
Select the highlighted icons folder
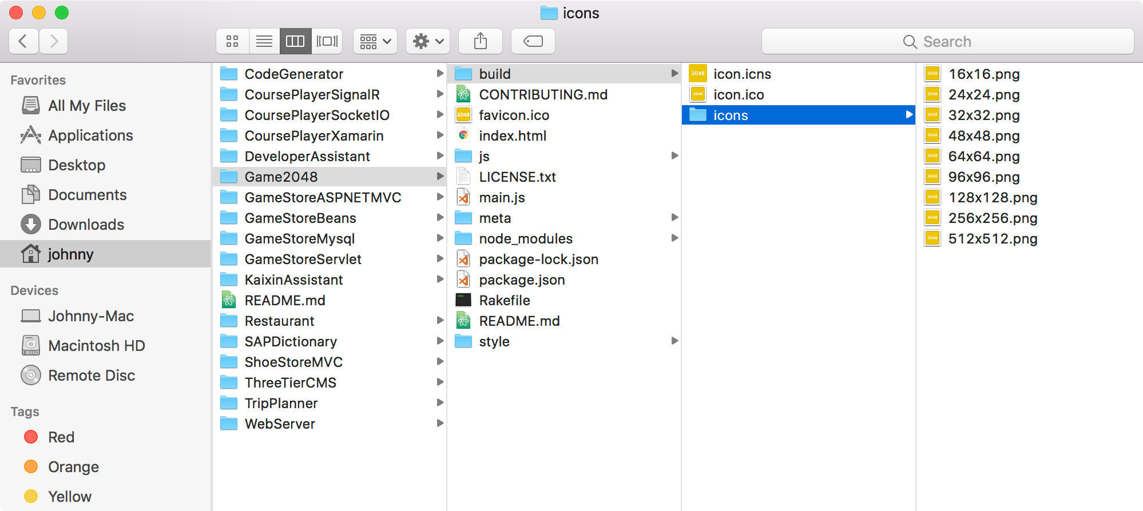pos(799,115)
